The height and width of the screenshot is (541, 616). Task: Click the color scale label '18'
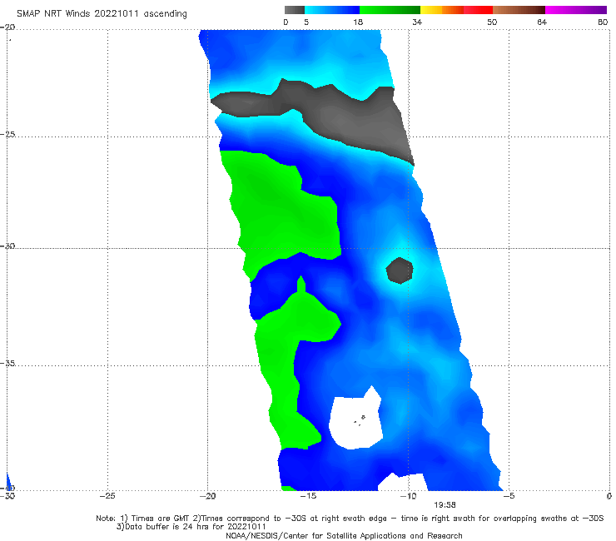click(x=358, y=22)
